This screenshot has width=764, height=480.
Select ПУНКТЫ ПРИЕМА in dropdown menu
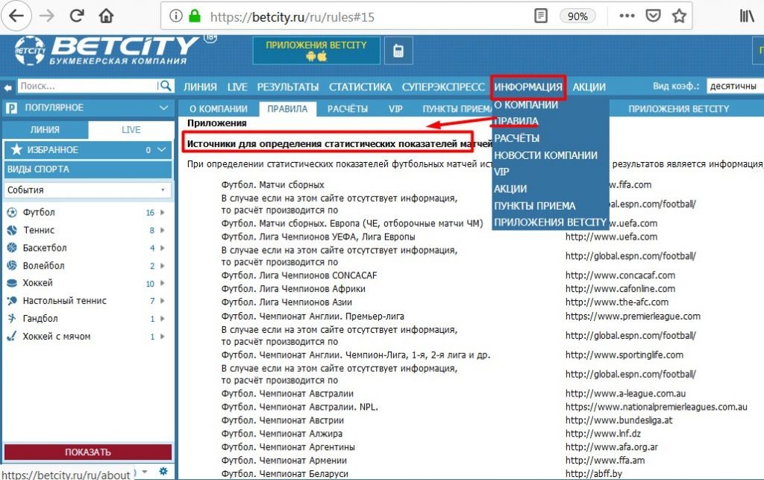(x=534, y=206)
